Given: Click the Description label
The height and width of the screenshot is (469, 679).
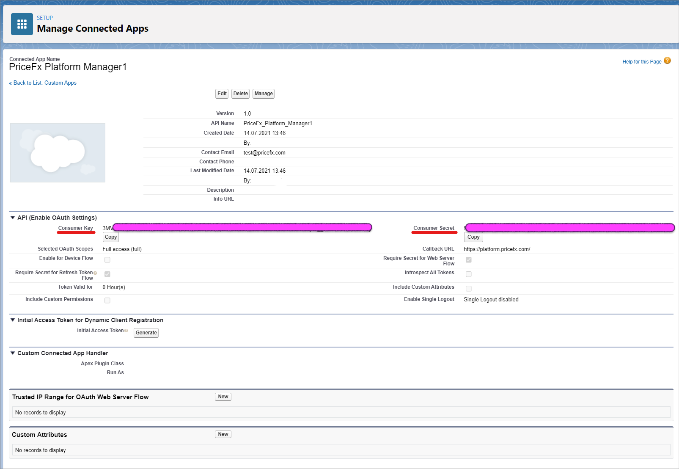Looking at the screenshot, I should pos(220,190).
